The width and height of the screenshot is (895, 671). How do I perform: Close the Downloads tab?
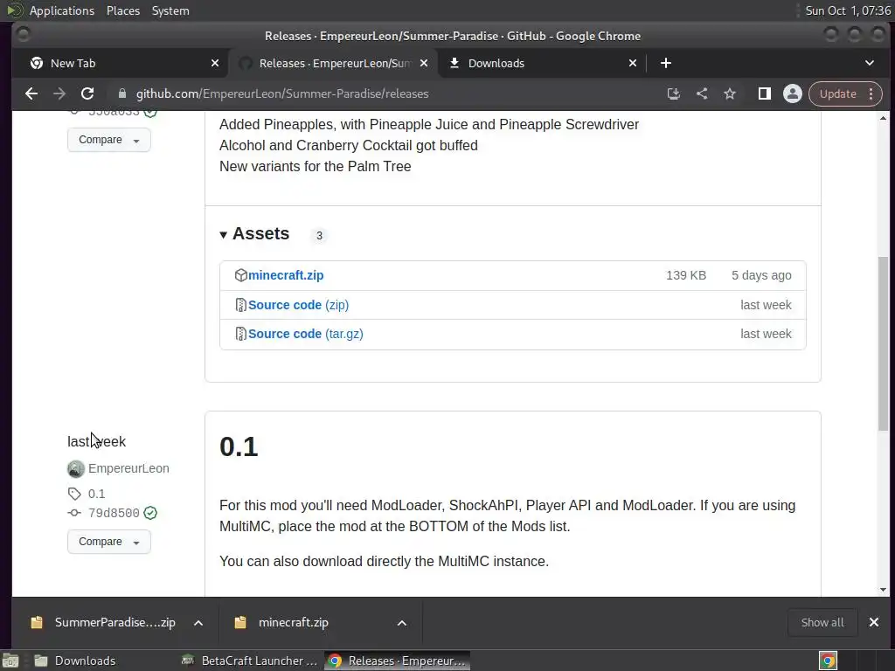633,63
